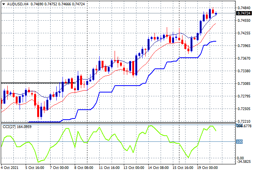Screen dimensions: 253x172
Task: Click the 0.74255 price scale label
Action: click(244, 33)
